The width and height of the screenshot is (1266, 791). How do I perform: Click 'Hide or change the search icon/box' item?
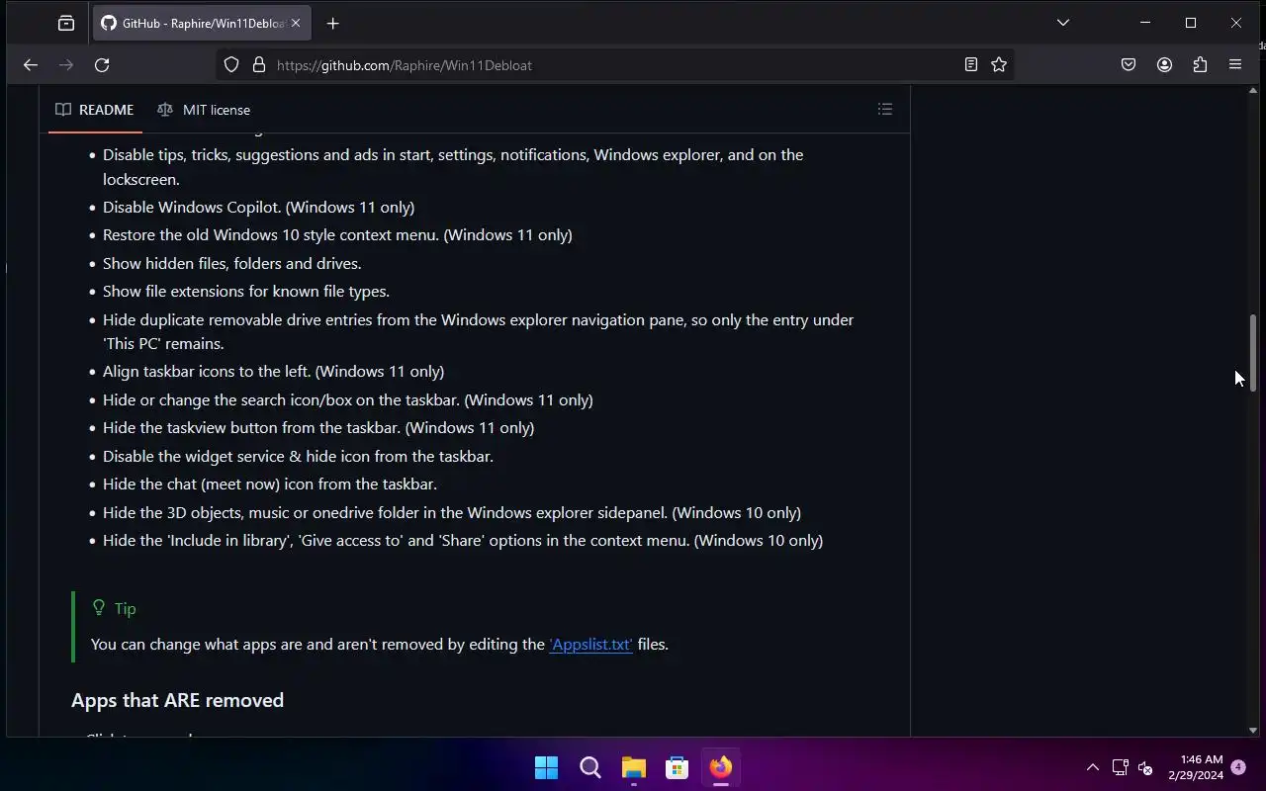click(x=348, y=400)
